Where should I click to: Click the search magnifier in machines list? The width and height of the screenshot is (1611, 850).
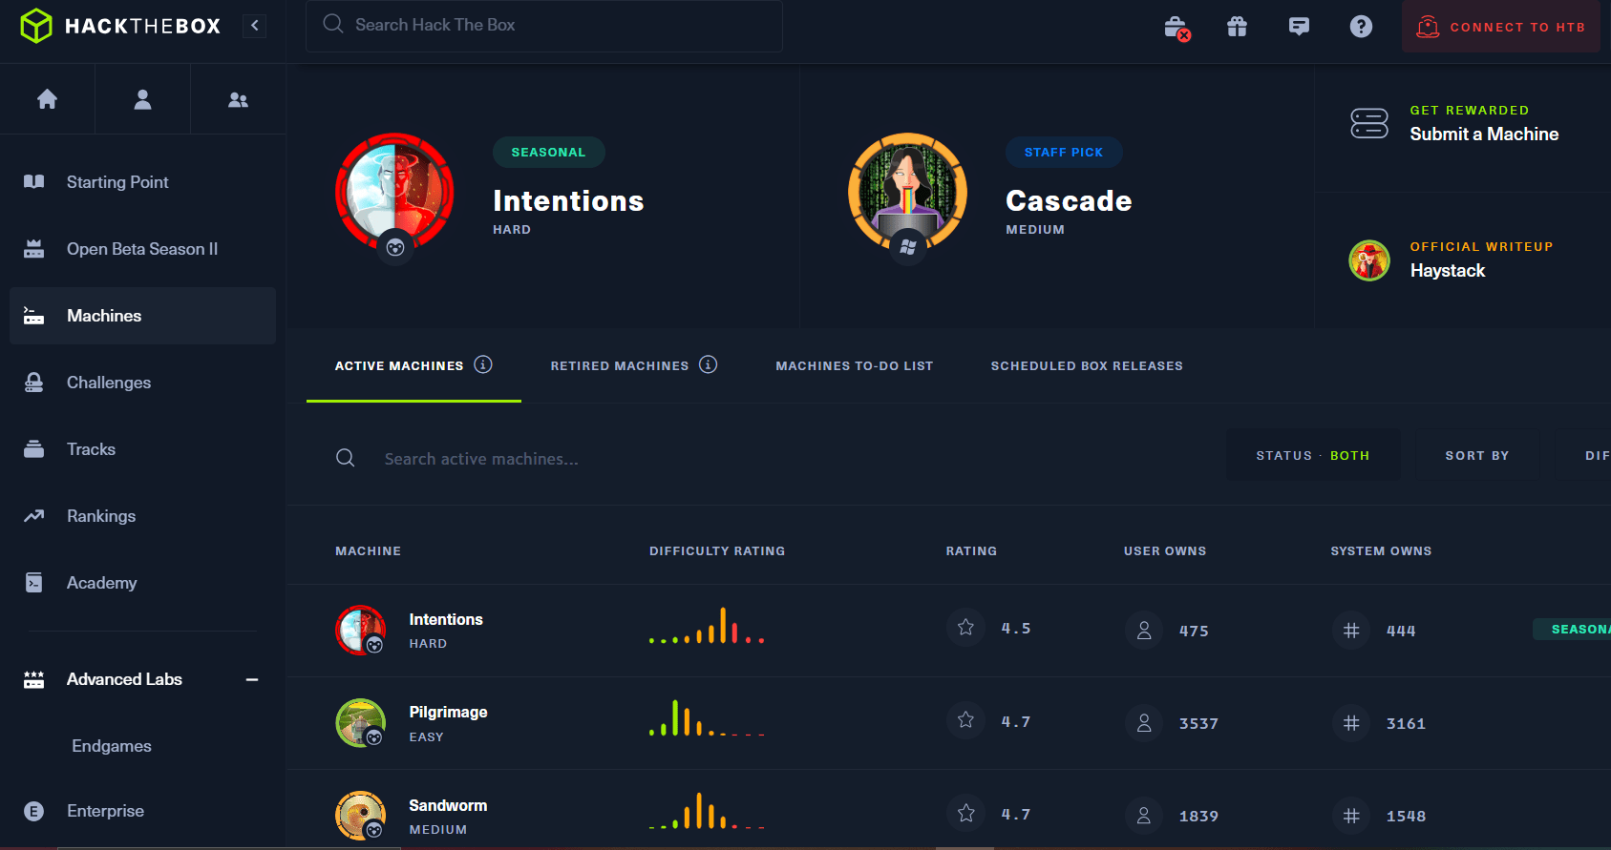[346, 458]
